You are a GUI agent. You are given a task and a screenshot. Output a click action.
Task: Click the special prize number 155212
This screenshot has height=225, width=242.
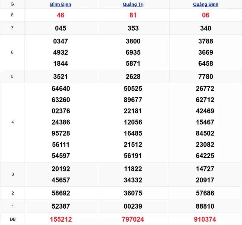(x=60, y=219)
